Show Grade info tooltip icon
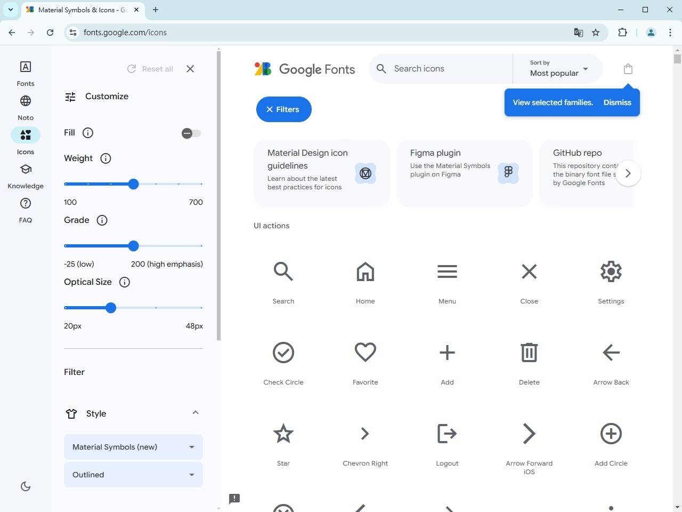682x512 pixels. pyautogui.click(x=102, y=220)
